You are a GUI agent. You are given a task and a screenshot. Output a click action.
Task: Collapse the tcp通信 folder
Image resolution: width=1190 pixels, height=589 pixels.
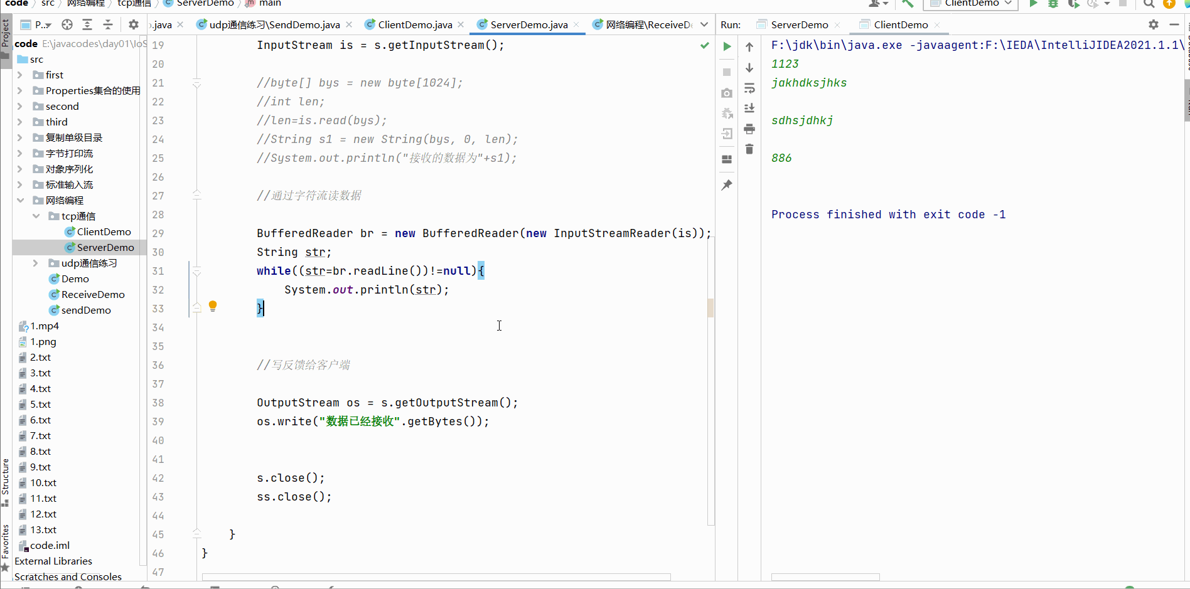[36, 216]
